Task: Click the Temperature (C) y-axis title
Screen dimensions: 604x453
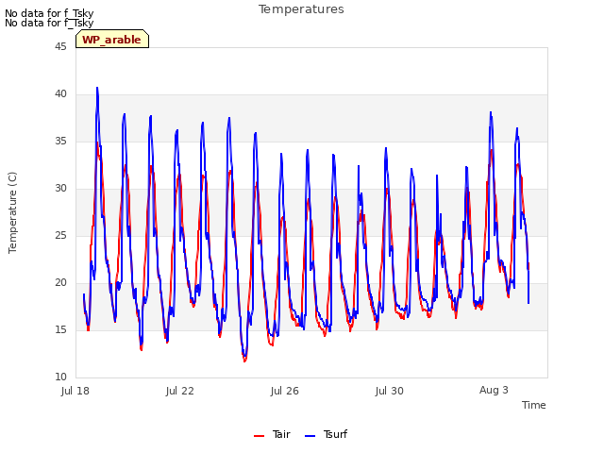Action: pos(12,212)
